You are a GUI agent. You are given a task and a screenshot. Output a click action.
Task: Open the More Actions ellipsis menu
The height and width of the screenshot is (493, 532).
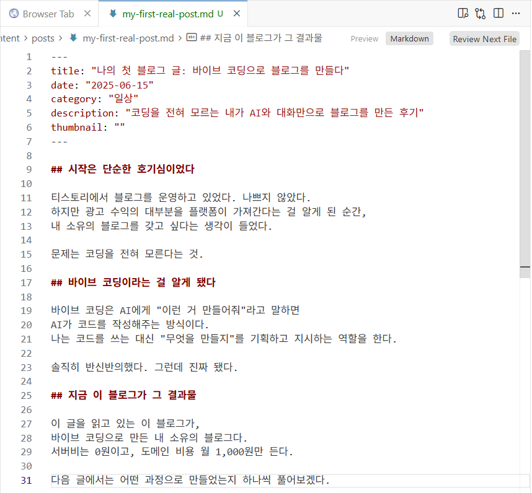tap(516, 13)
